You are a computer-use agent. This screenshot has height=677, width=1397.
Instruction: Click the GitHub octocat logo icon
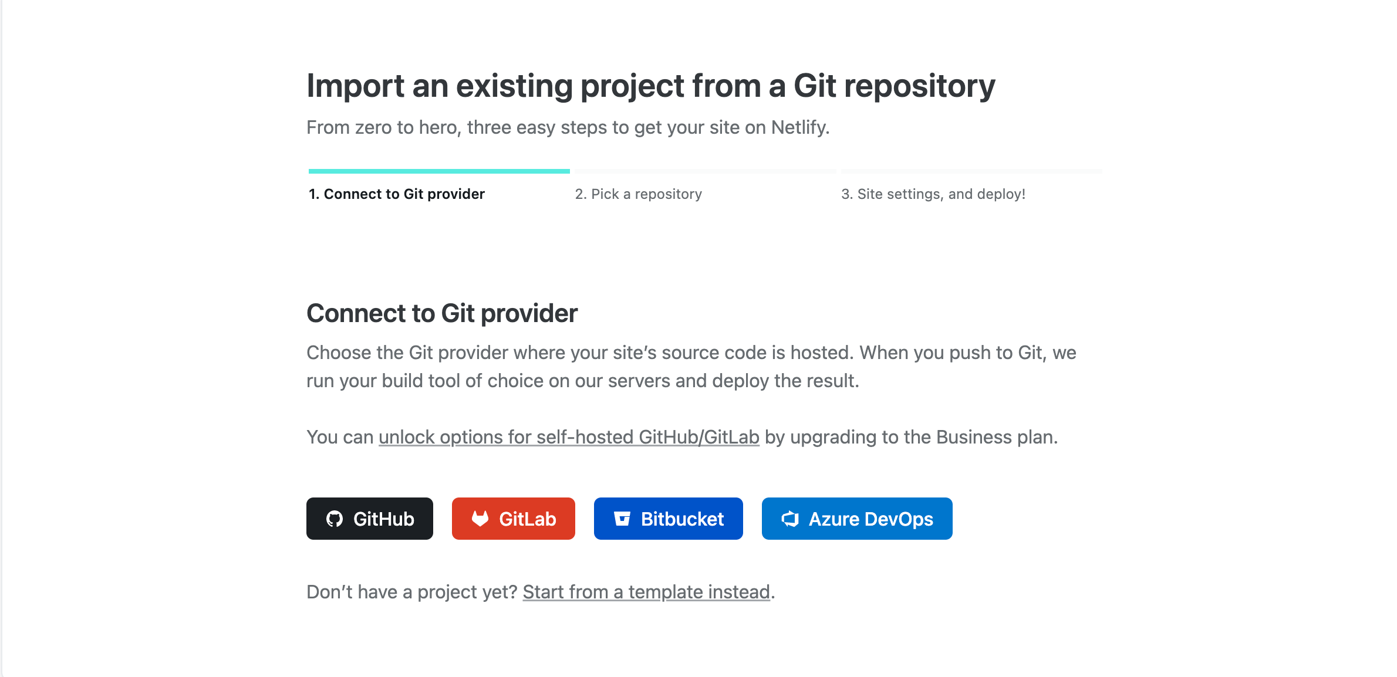[335, 519]
